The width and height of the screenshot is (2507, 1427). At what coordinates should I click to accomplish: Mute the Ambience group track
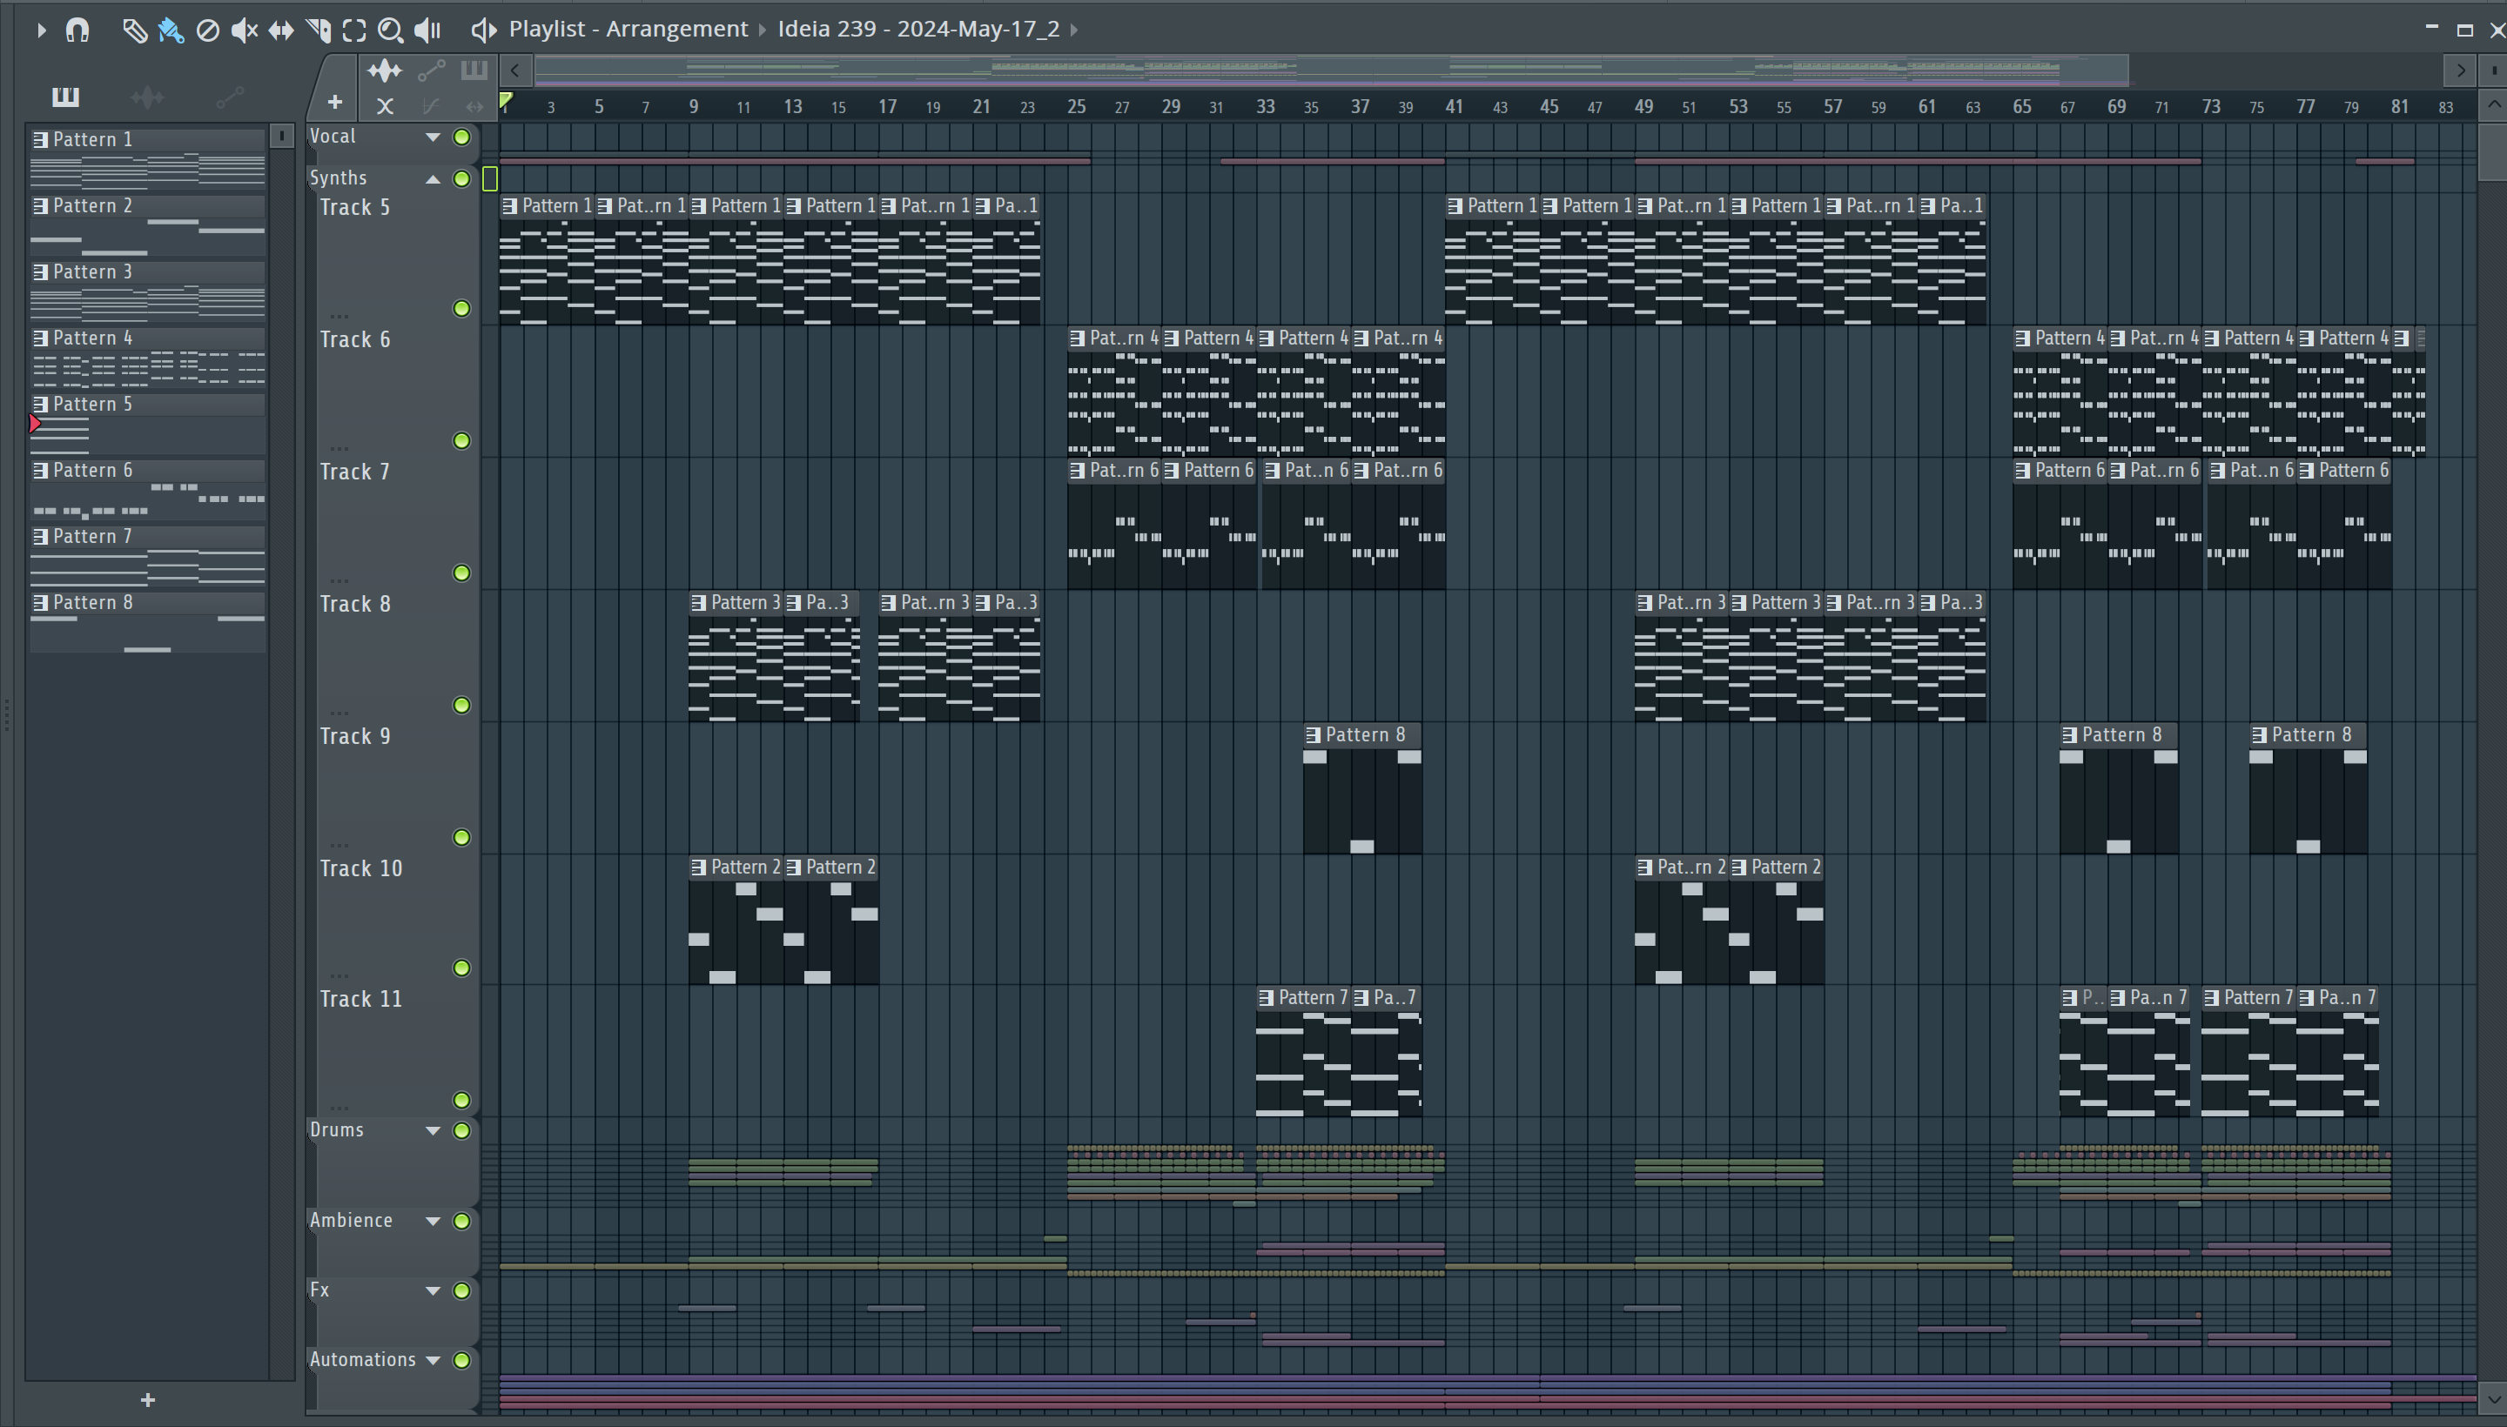coord(461,1220)
